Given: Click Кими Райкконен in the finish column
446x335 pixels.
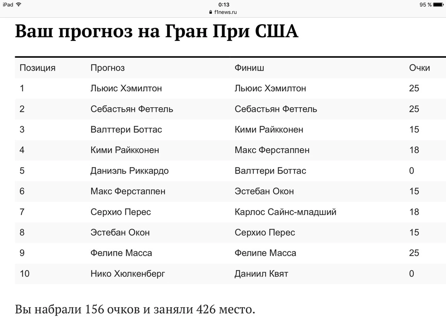Looking at the screenshot, I should [x=269, y=129].
